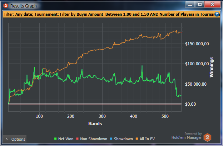Click the $100 000,00 axis label
223x146 pixels.
(197, 64)
